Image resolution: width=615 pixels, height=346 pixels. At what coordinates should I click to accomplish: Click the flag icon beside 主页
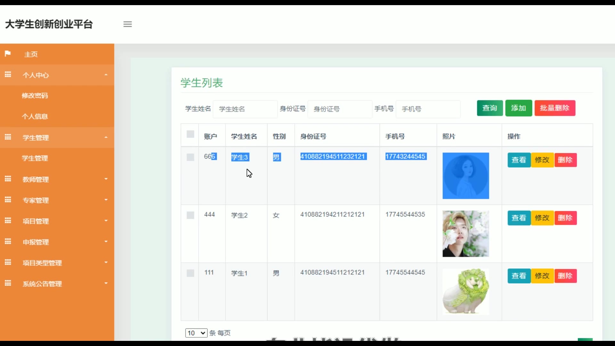coord(8,54)
